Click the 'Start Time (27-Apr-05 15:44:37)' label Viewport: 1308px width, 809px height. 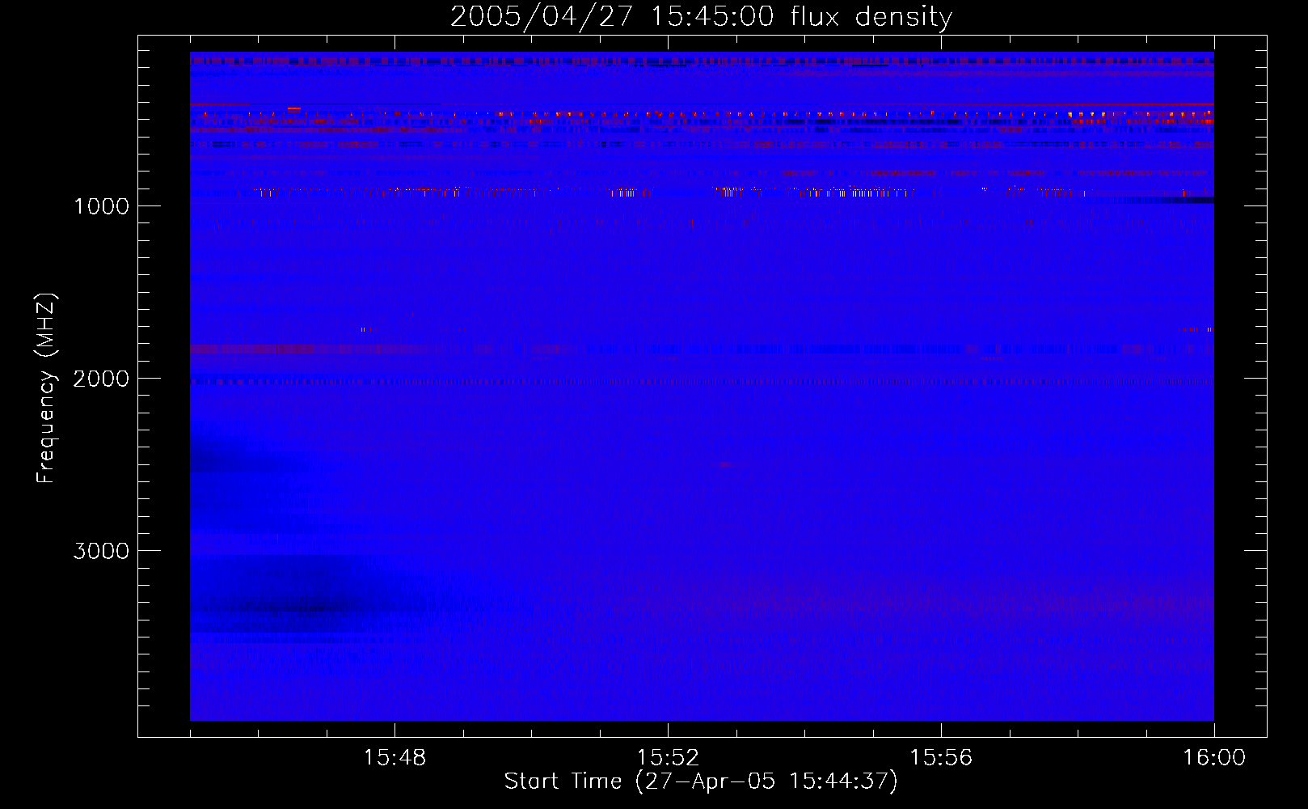701,781
